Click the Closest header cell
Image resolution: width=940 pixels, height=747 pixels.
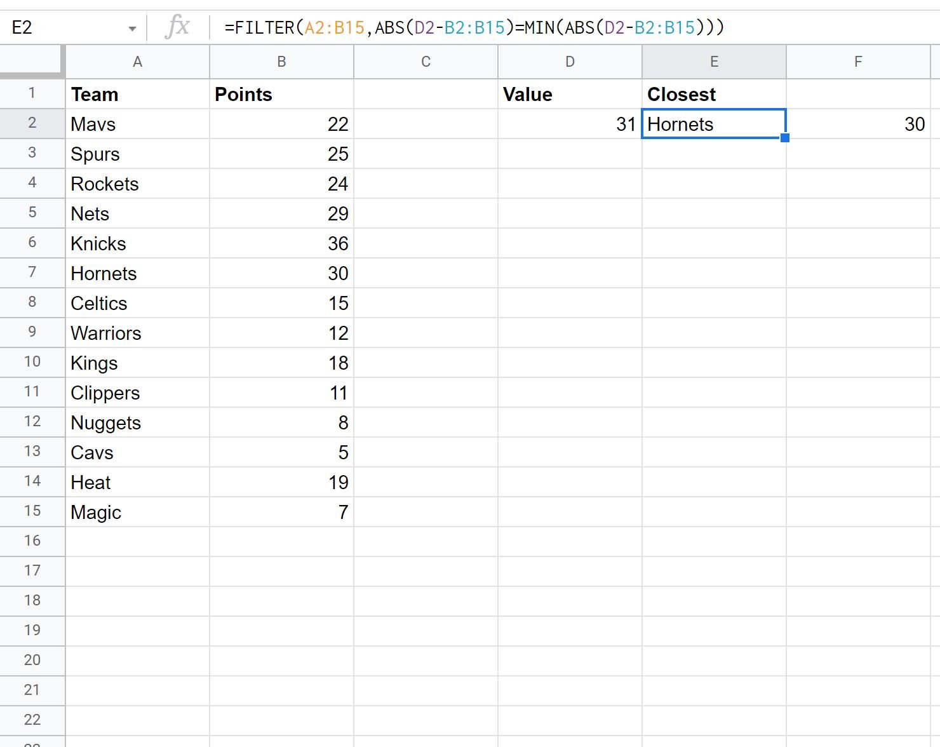coord(714,94)
